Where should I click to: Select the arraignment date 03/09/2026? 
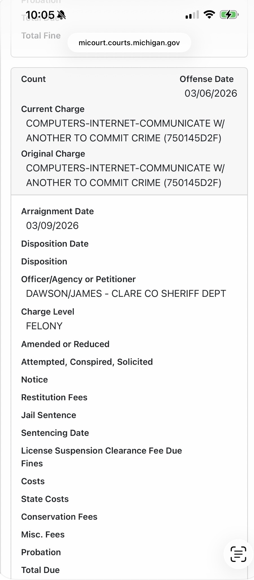pos(52,226)
